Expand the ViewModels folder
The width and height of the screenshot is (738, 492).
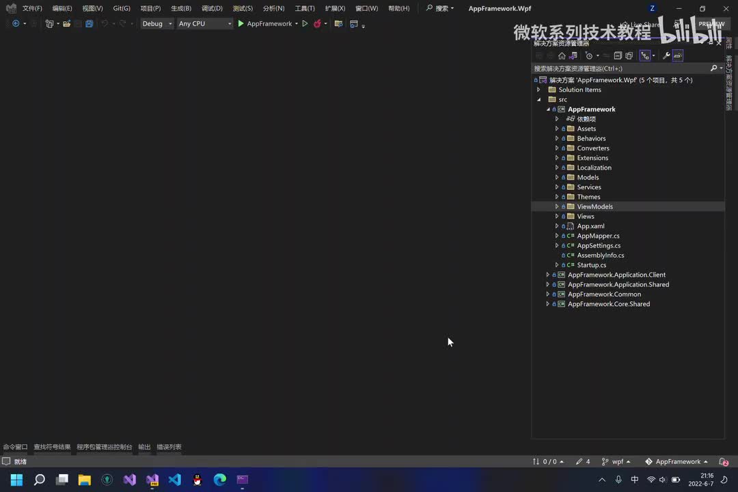pyautogui.click(x=557, y=206)
